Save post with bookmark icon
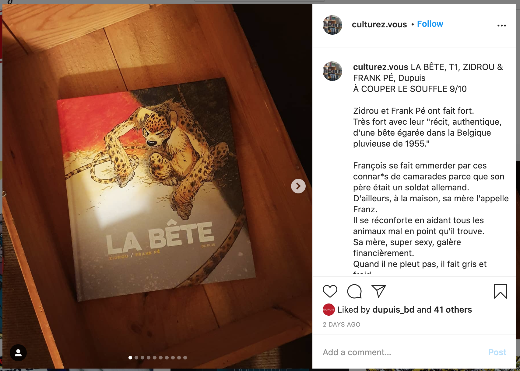Viewport: 520px width, 371px height. click(500, 291)
